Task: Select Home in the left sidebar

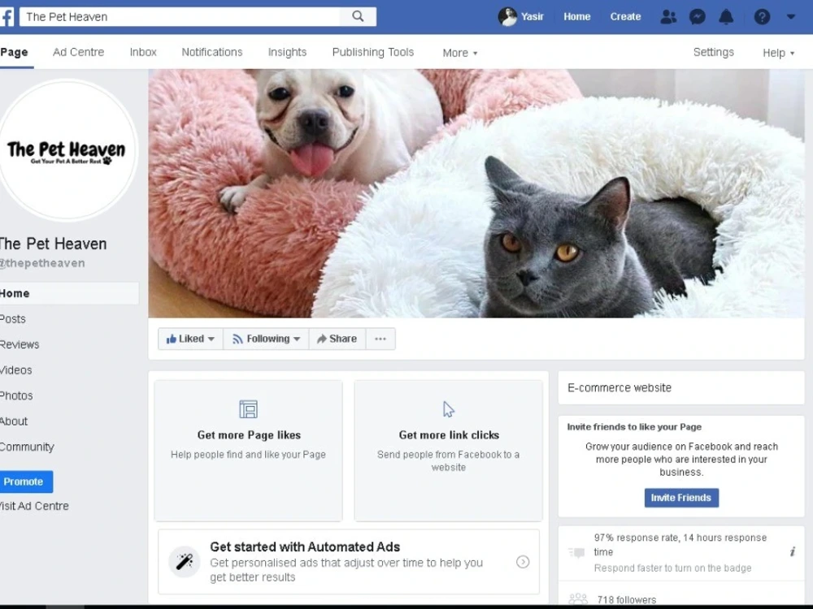Action: (x=69, y=294)
